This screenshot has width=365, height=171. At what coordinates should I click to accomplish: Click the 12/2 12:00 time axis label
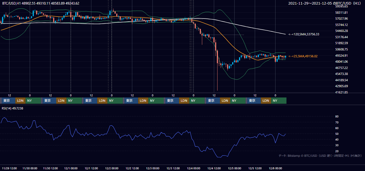click(x=132, y=168)
